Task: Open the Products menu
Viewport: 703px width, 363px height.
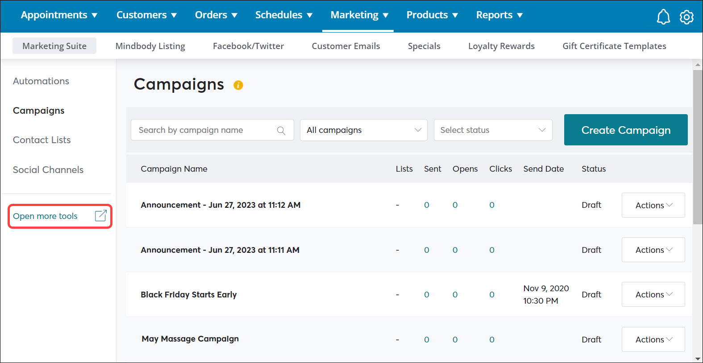Action: pyautogui.click(x=432, y=15)
